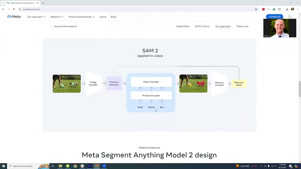
Task: Click the Memory encoder label
Action: click(219, 84)
